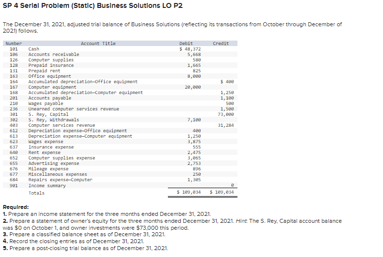Click 'Rent expense' account title

44,153
